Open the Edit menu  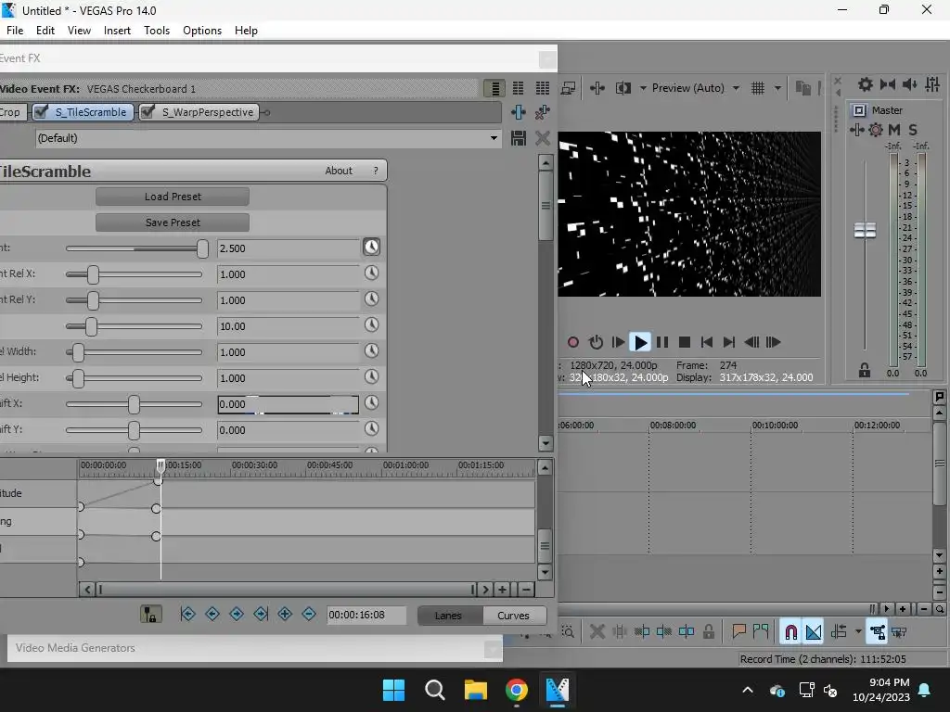point(45,31)
